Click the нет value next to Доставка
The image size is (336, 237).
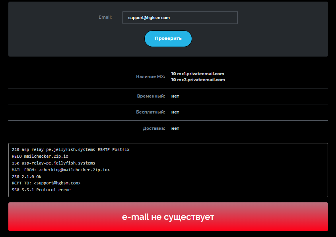tap(175, 128)
